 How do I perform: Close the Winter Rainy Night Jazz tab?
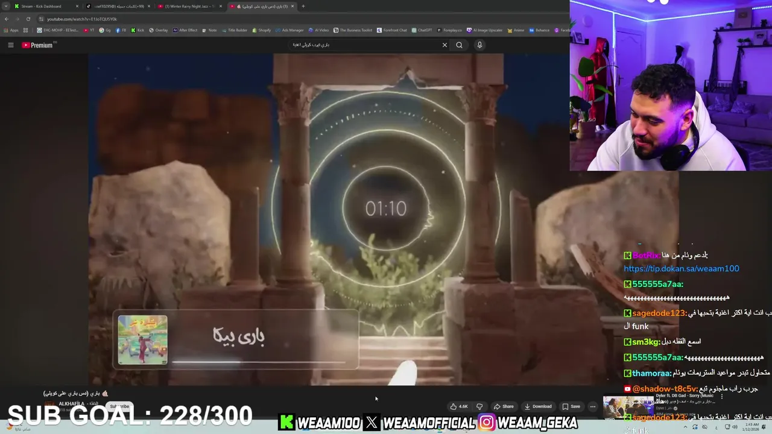tap(220, 6)
